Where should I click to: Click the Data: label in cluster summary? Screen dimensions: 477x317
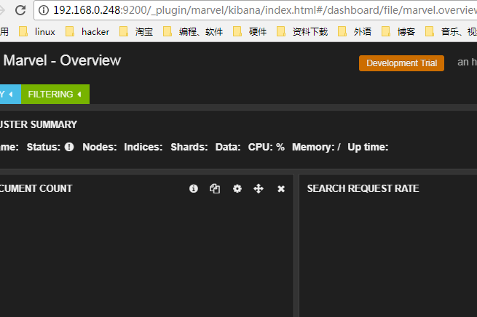tap(228, 147)
